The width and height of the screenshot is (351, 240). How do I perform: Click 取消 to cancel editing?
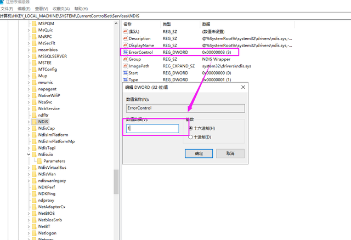click(x=230, y=153)
